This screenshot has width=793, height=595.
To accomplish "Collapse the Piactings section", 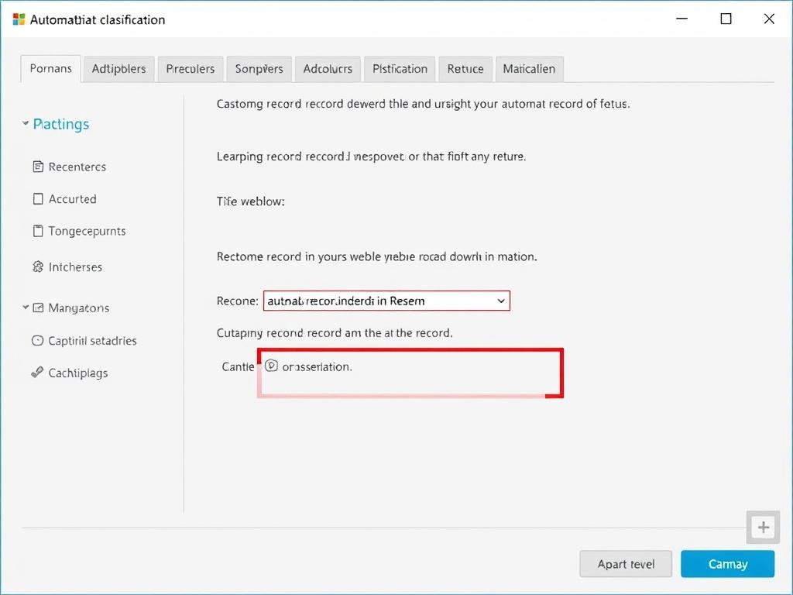I will click(x=26, y=124).
